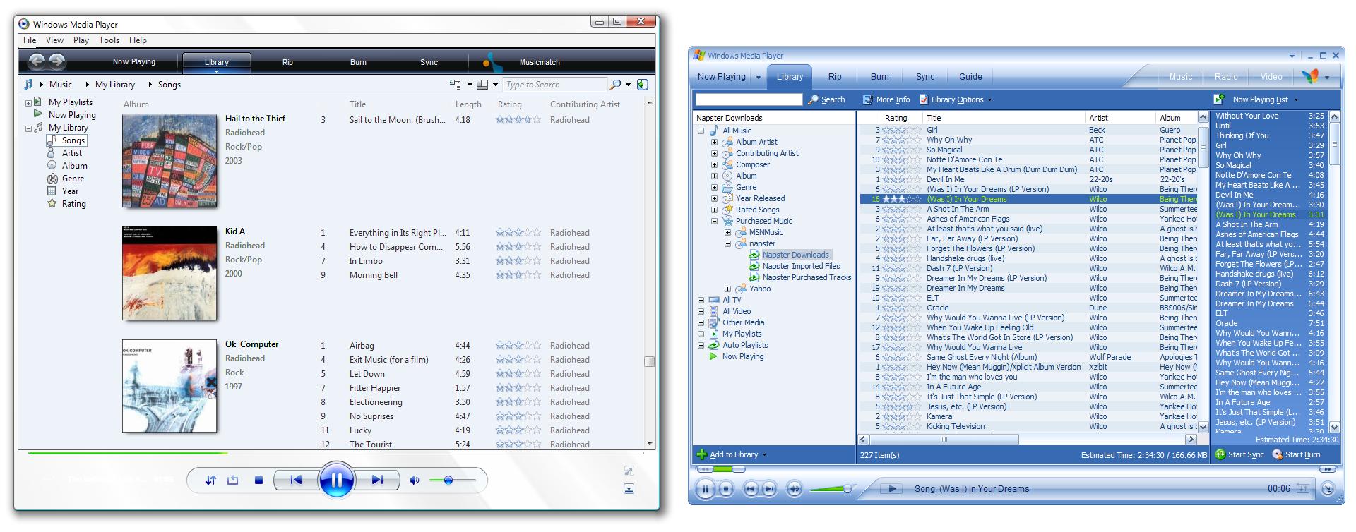Click the search magnifier in Vista library
Image resolution: width=1356 pixels, height=532 pixels.
pyautogui.click(x=615, y=85)
